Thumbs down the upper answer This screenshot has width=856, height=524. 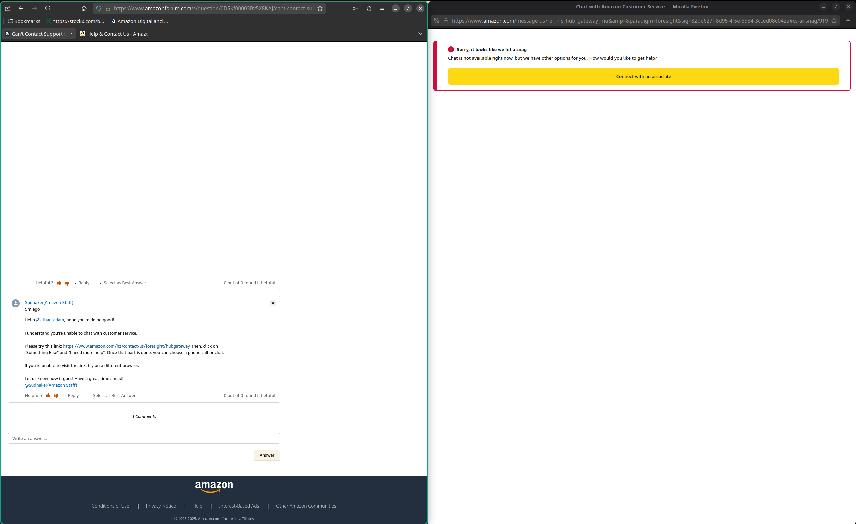pyautogui.click(x=67, y=283)
